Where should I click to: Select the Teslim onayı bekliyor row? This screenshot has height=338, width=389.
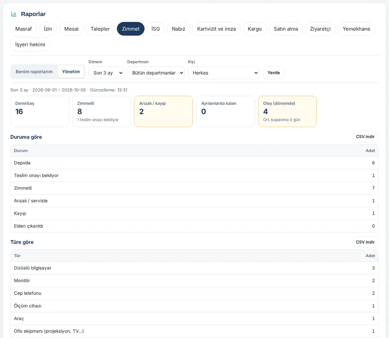point(194,176)
